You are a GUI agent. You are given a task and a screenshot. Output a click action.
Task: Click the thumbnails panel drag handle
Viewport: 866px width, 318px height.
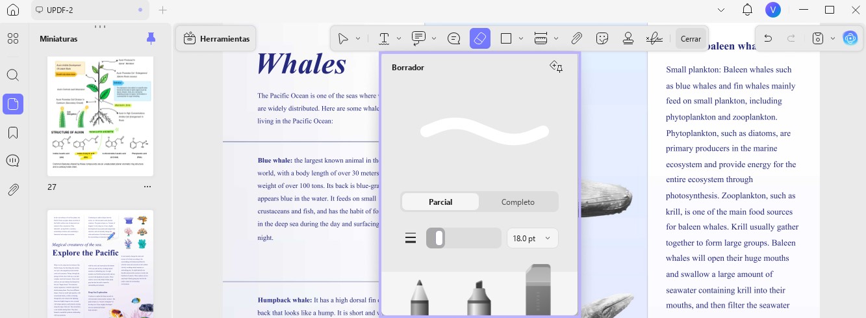click(x=99, y=27)
